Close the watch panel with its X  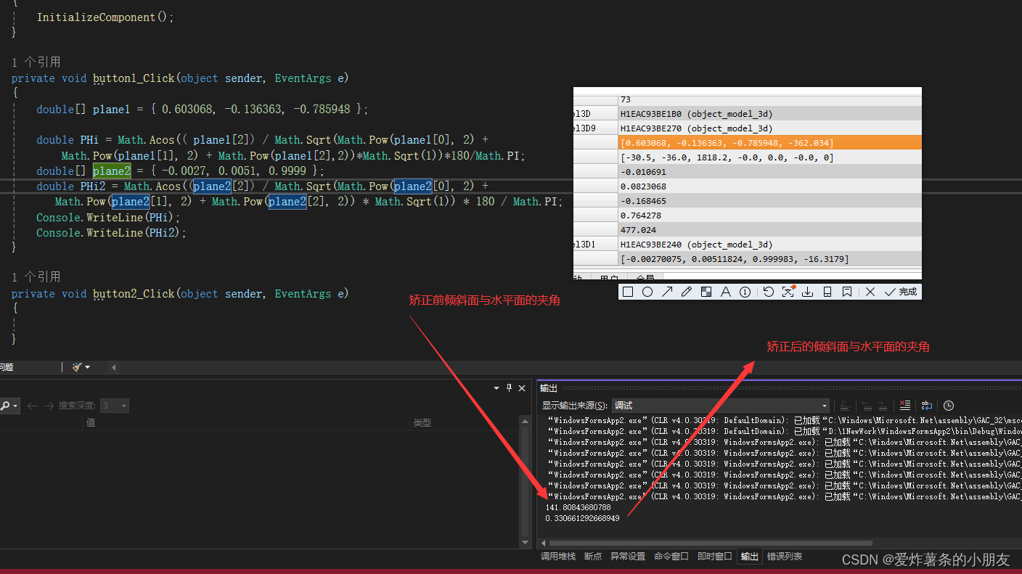click(523, 388)
